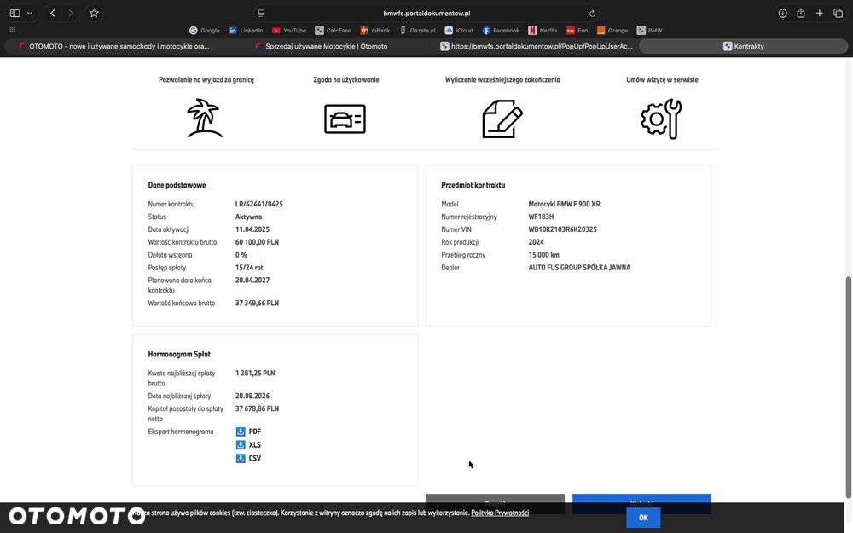This screenshot has height=533, width=853.
Task: Click Umów wizytę w serwisie label
Action: (662, 80)
